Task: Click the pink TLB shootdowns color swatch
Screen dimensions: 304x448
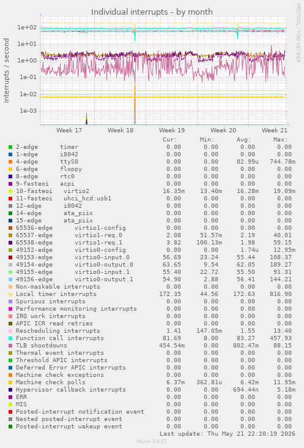Action: point(10,346)
